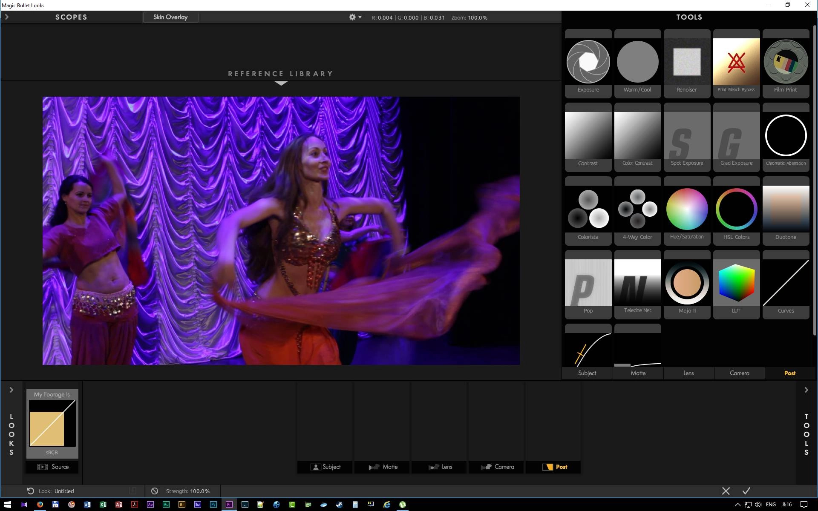Launch After Effects from the taskbar
818x511 pixels.
coord(150,505)
